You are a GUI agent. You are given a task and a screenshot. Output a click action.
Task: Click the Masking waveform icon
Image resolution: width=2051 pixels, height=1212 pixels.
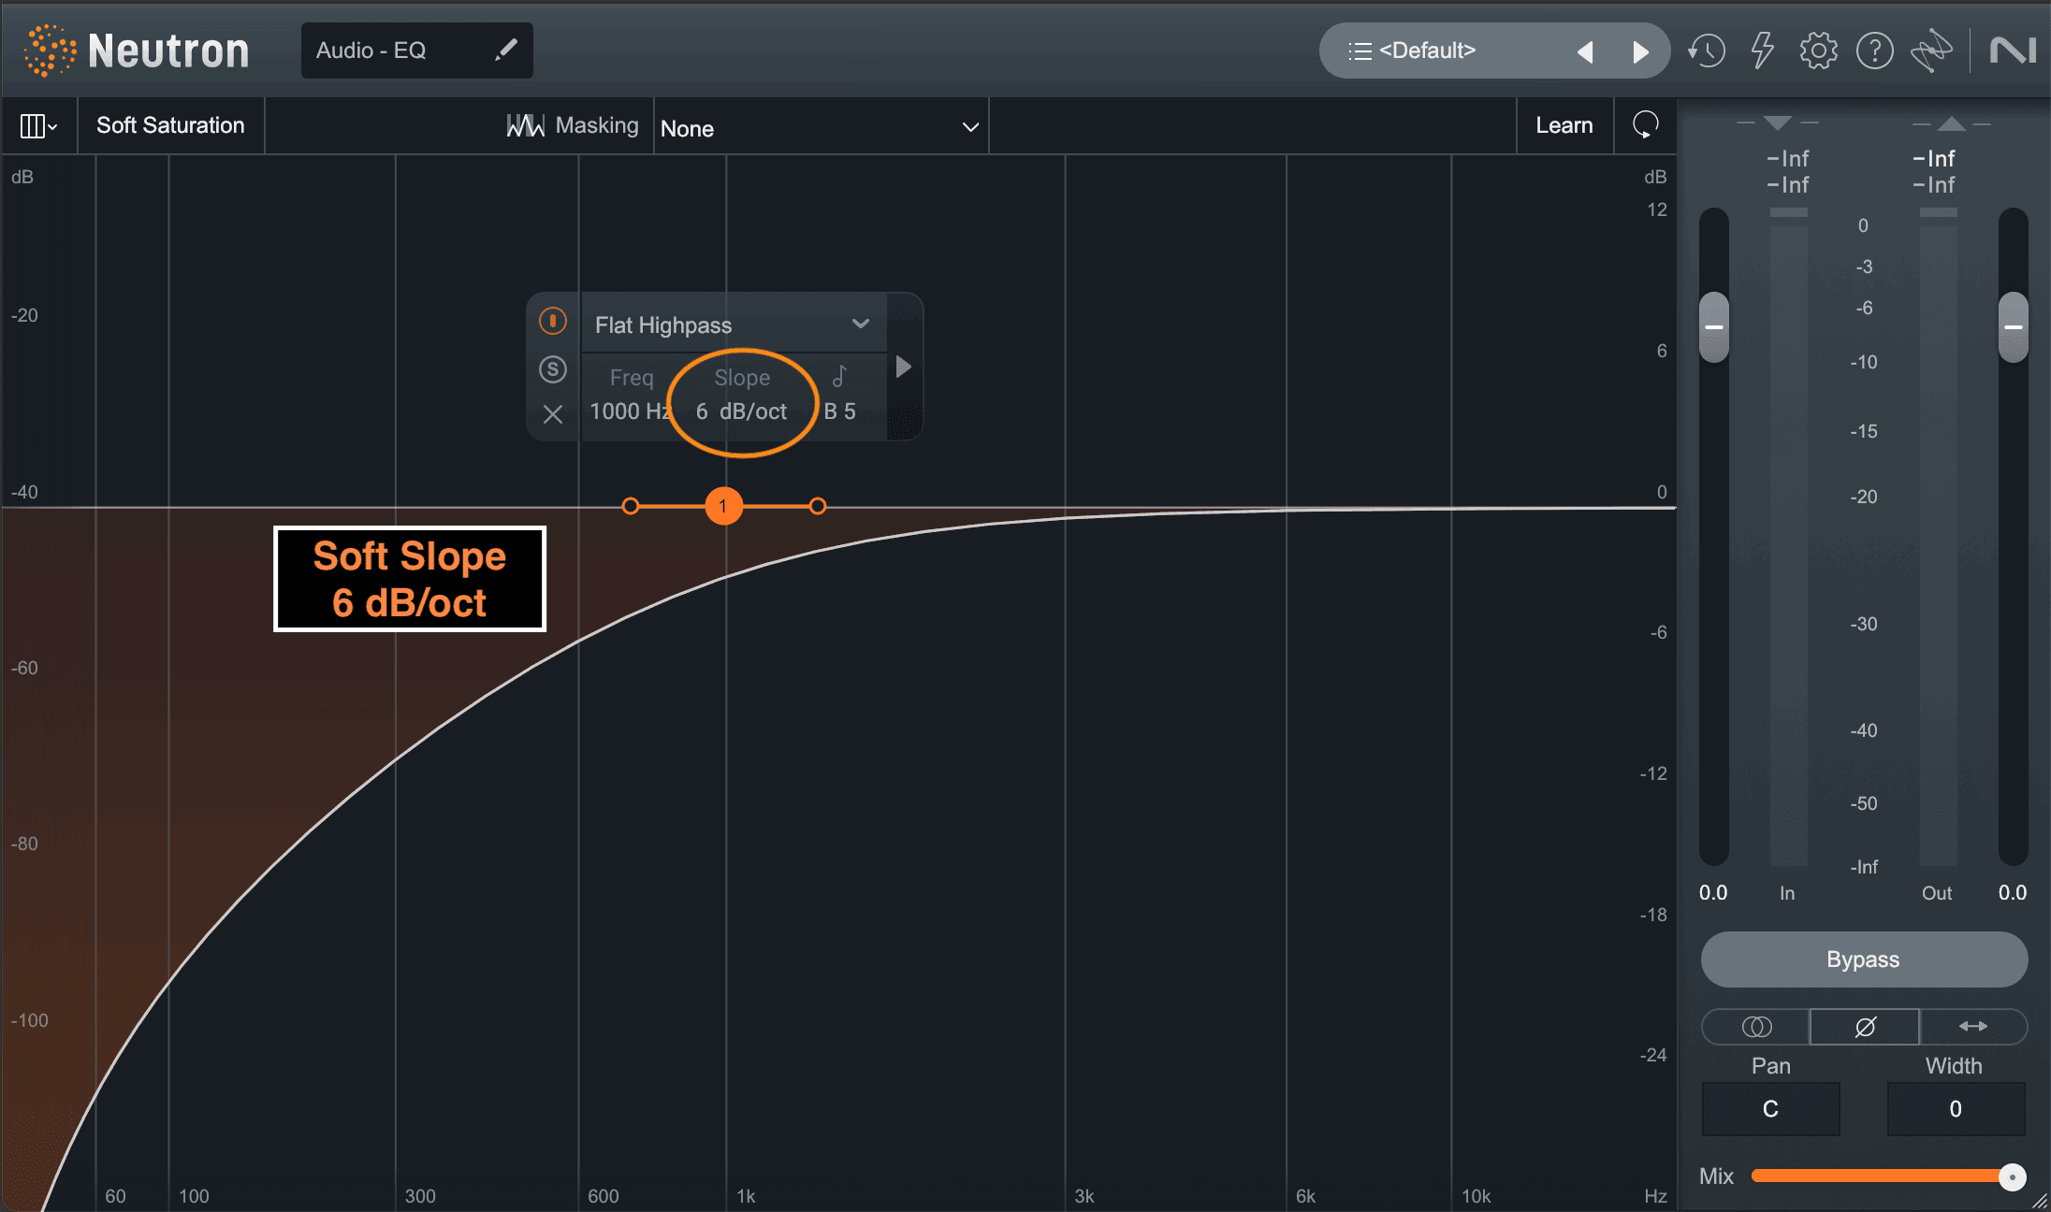tap(525, 125)
